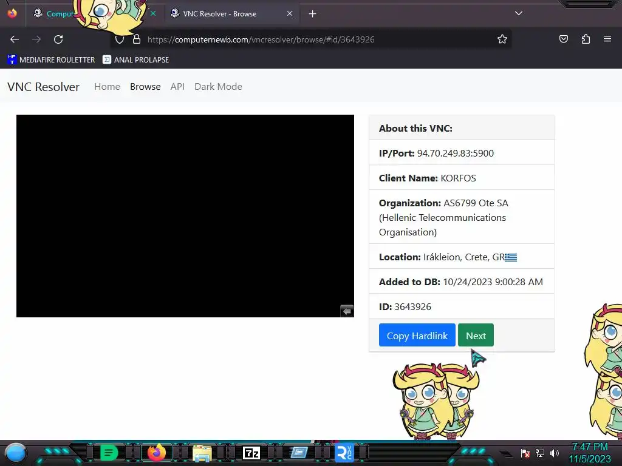This screenshot has width=622, height=466.
Task: Expand the list all tabs chevron
Action: (x=519, y=13)
